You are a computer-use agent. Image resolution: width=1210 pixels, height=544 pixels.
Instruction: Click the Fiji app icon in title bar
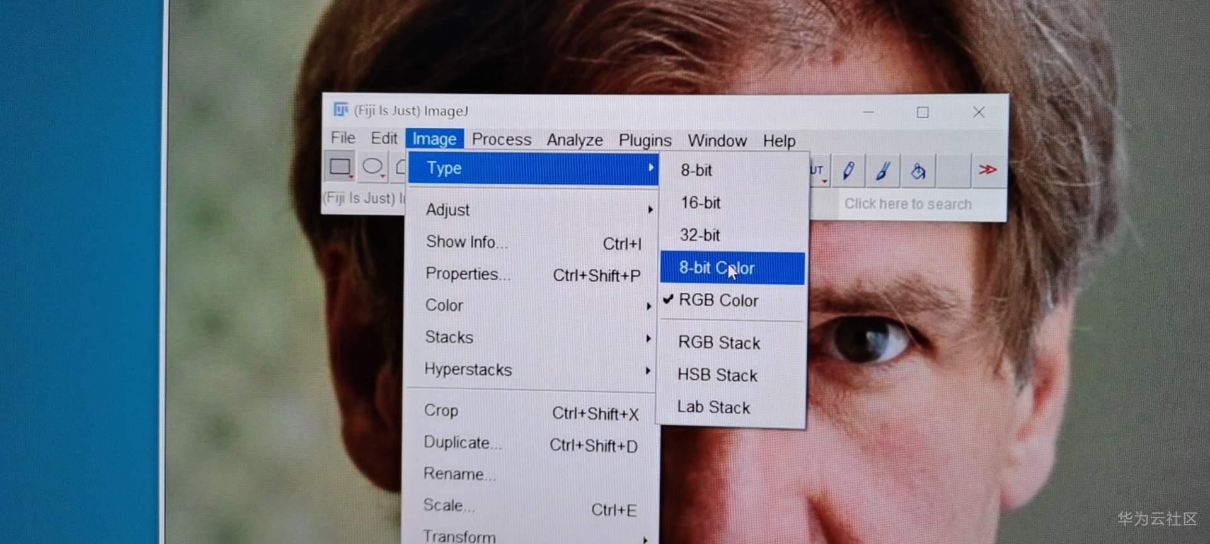tap(340, 110)
